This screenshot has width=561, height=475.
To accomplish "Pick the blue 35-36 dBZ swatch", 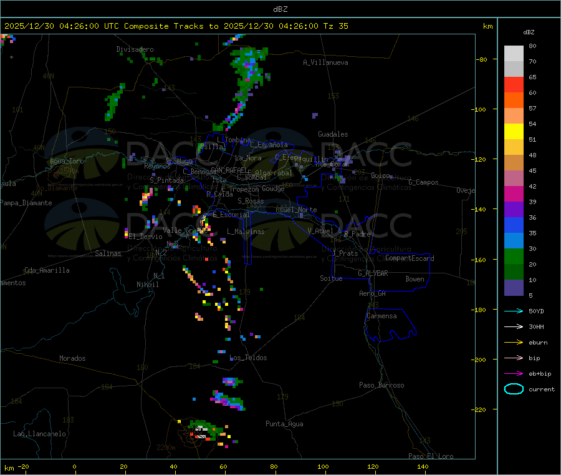I will point(514,225).
